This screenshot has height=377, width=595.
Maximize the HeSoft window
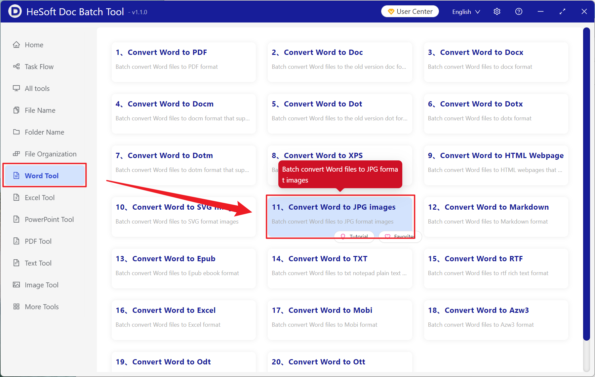[x=562, y=12]
